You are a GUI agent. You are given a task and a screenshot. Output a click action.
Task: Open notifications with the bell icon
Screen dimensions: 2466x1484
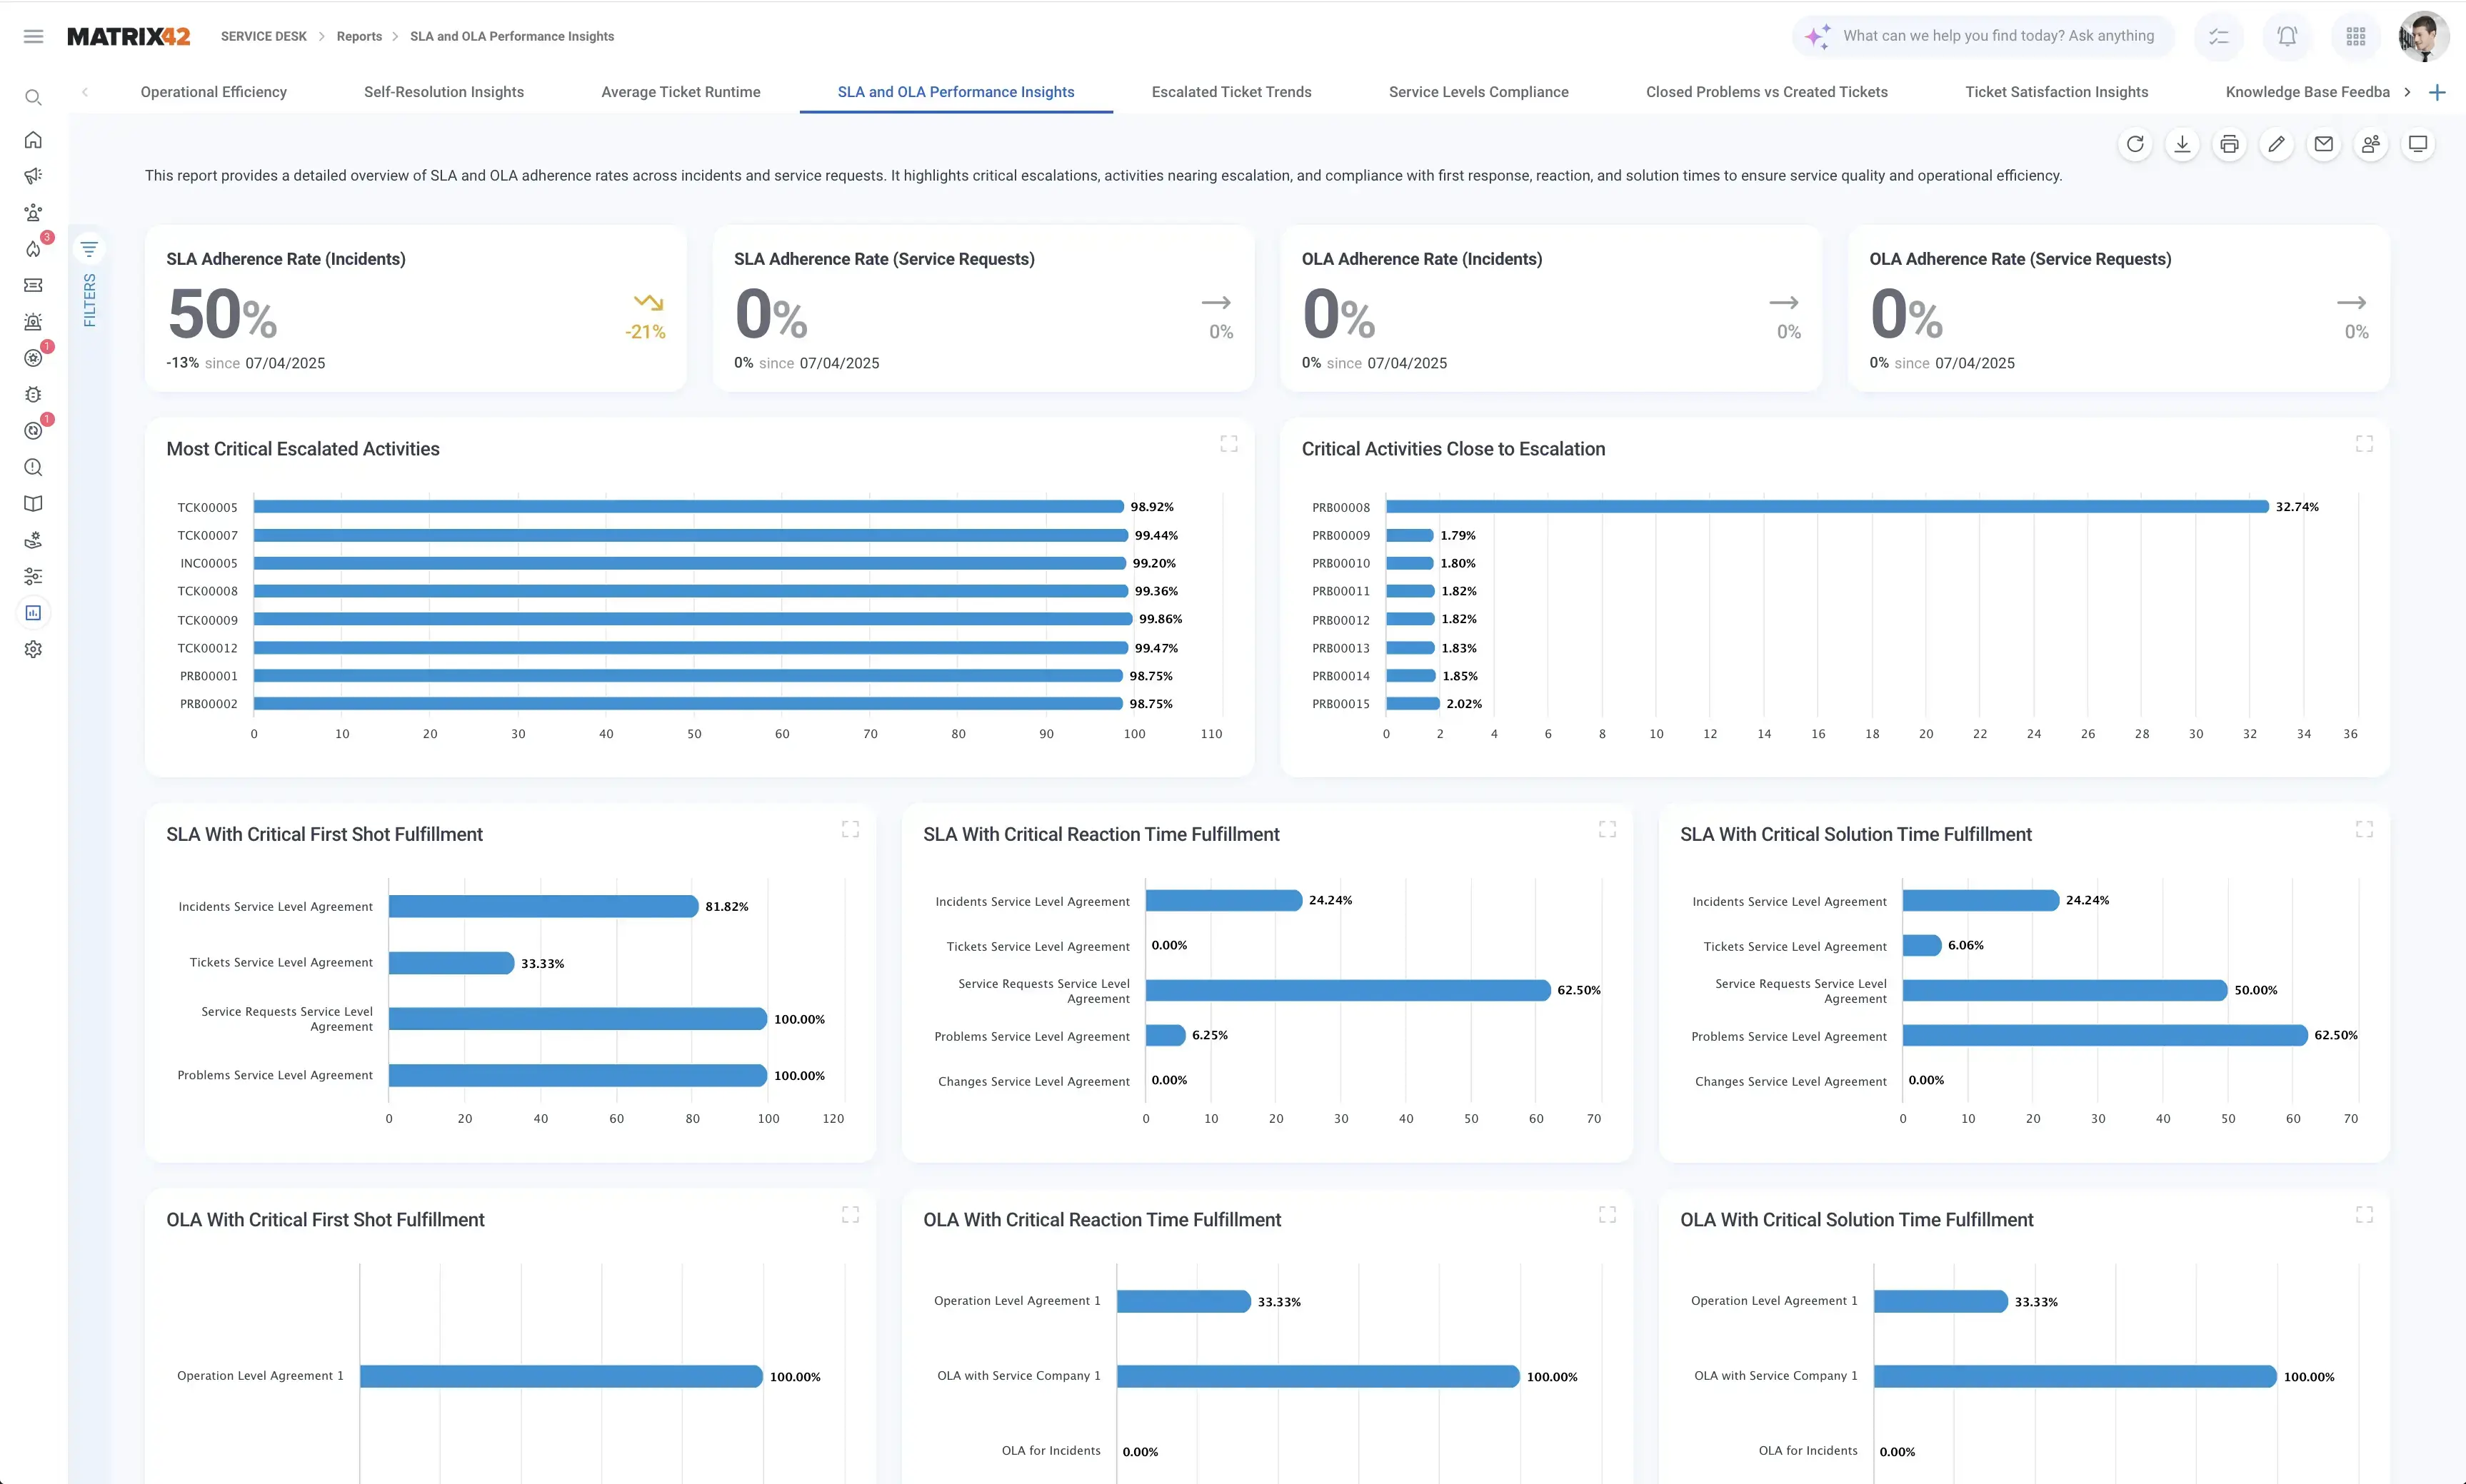2286,36
